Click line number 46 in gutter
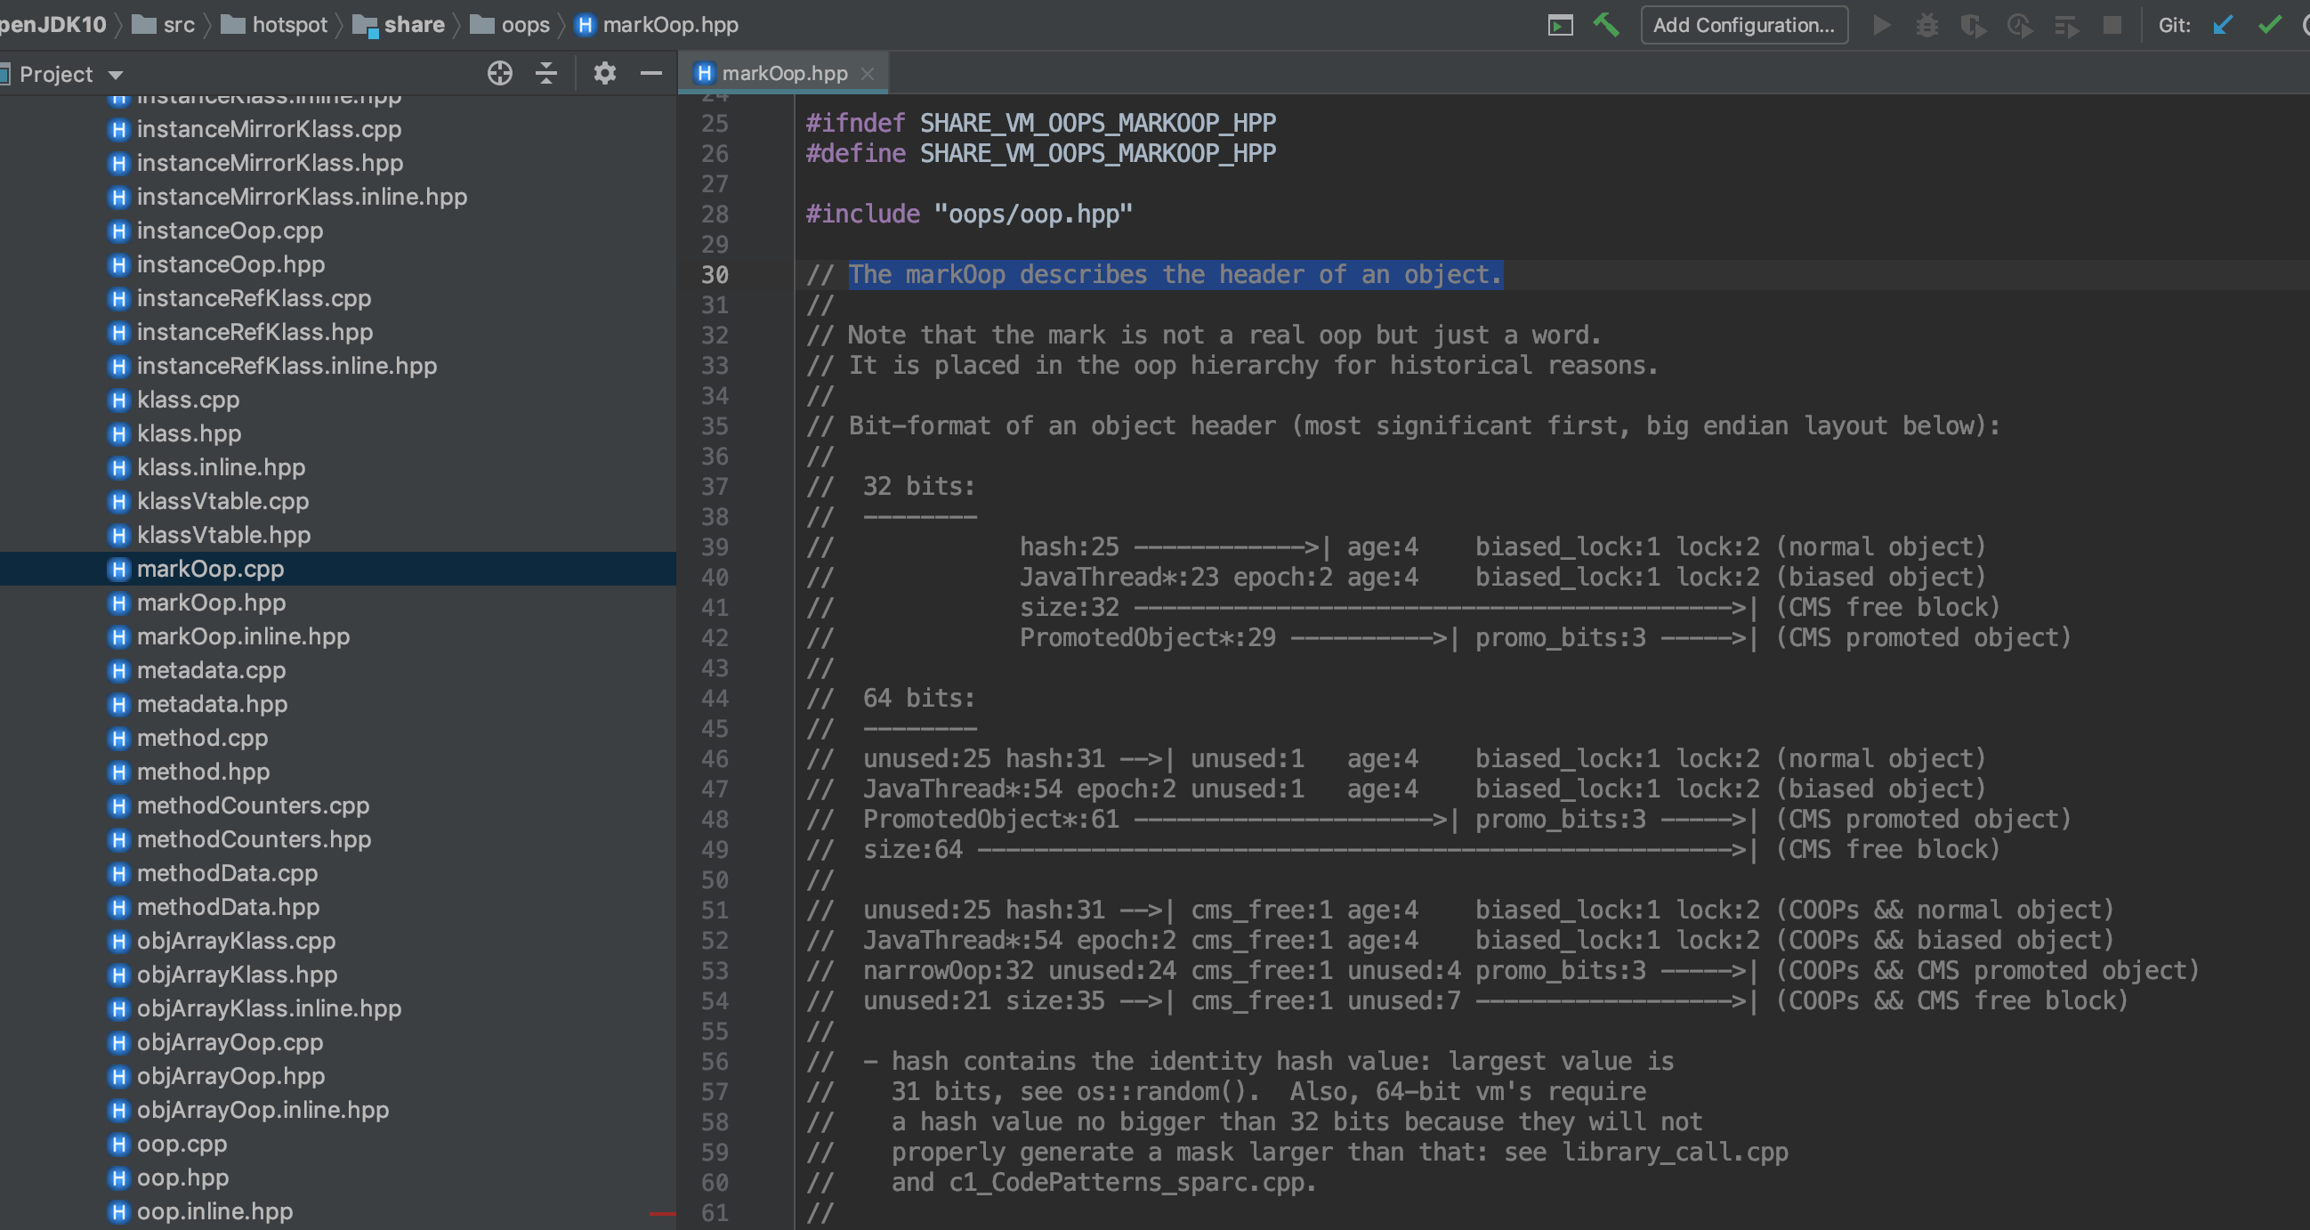2310x1230 pixels. [x=714, y=759]
